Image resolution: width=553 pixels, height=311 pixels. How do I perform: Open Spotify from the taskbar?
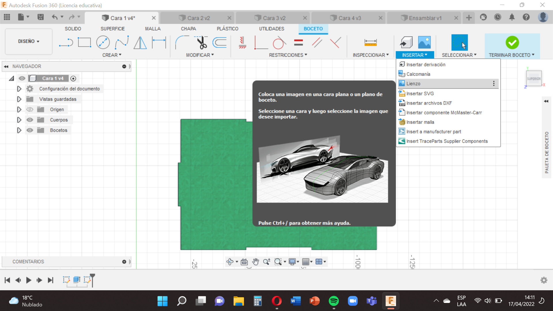[x=334, y=301]
